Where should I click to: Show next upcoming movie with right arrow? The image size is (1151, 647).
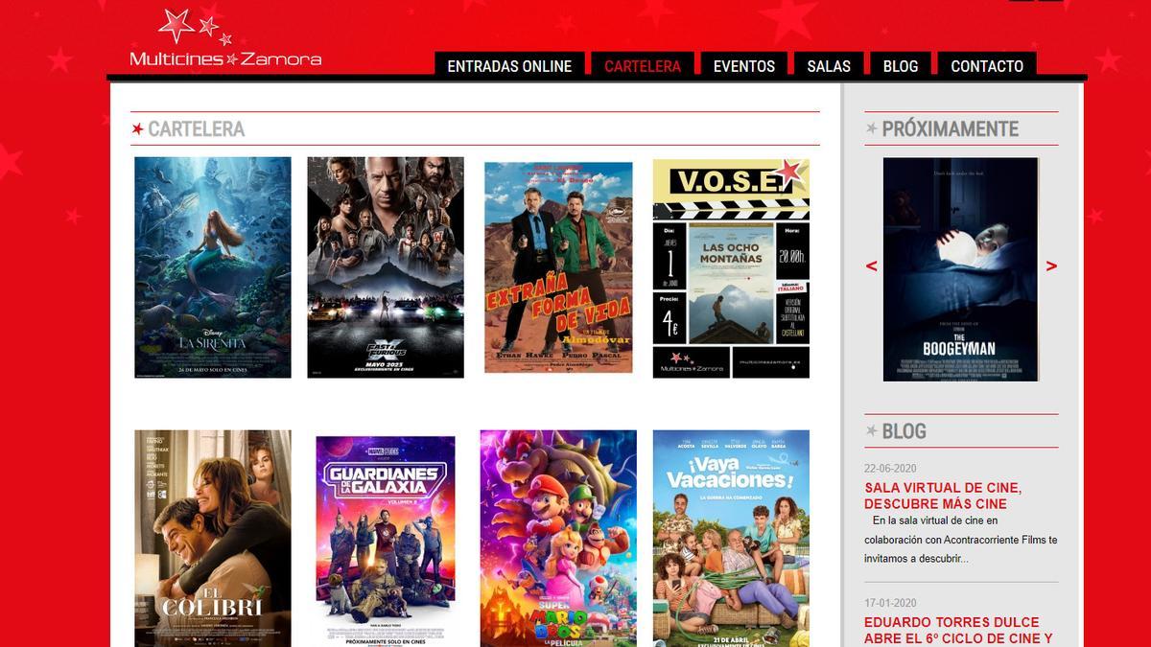coord(1051,266)
